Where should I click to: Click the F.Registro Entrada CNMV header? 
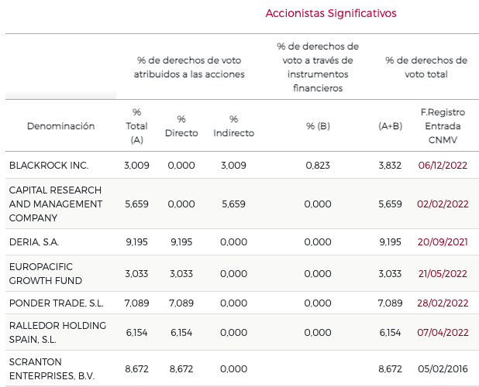click(443, 126)
